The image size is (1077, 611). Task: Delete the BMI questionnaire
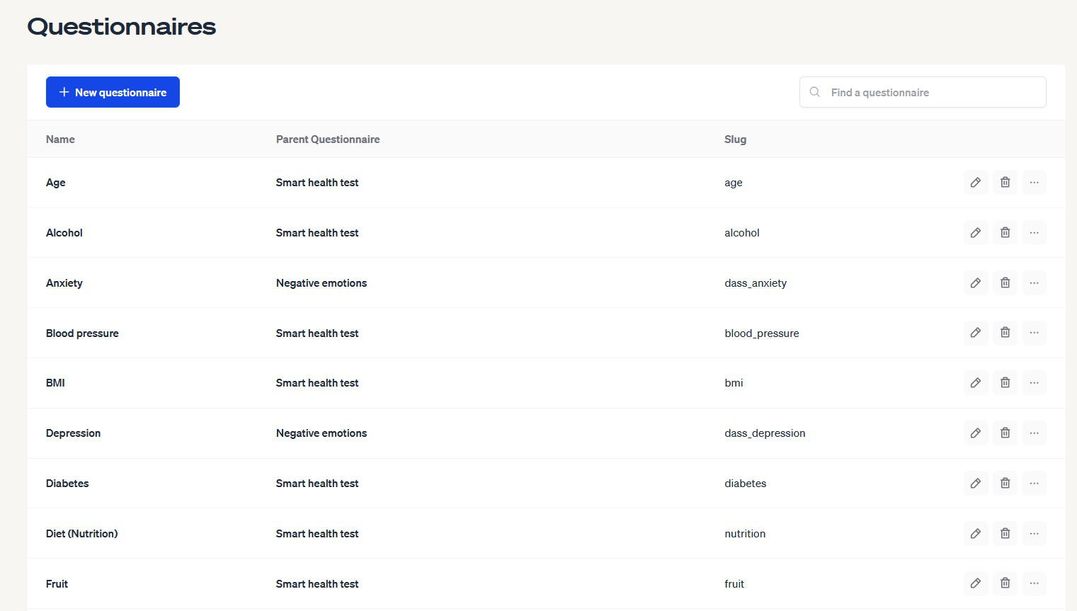(1005, 382)
